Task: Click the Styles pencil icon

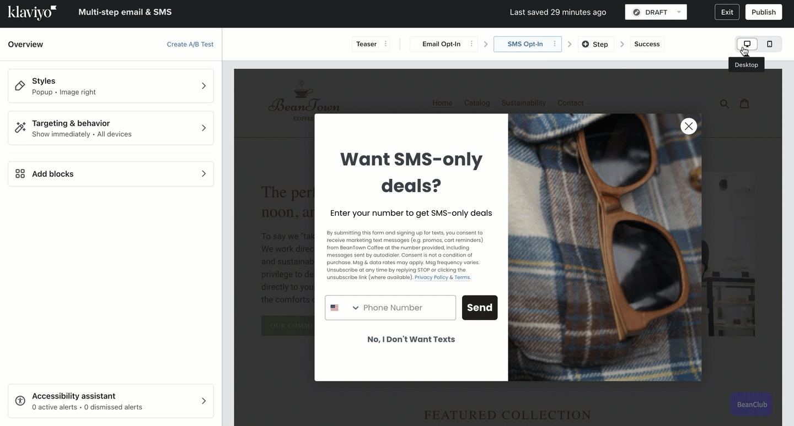Action: (x=20, y=86)
